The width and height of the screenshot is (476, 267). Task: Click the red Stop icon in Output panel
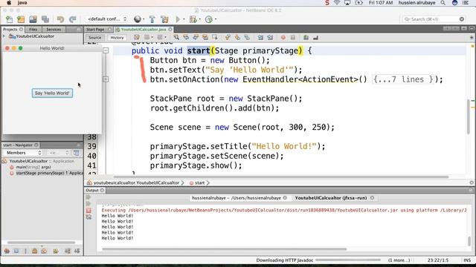[89, 211]
